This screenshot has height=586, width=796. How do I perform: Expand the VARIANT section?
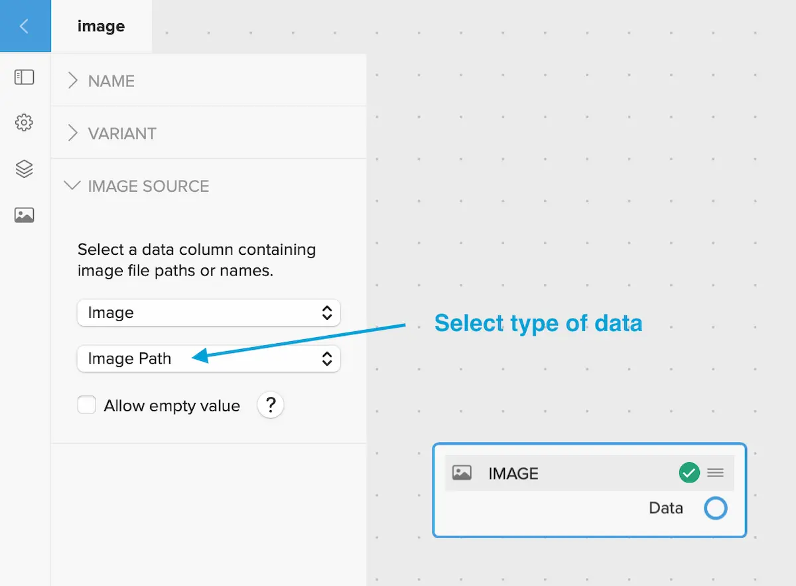point(208,133)
